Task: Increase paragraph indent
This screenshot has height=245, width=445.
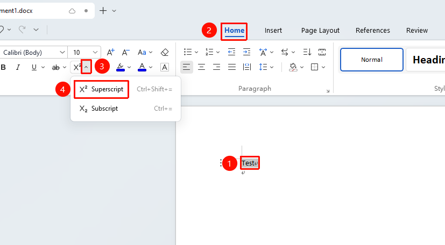Action: click(246, 52)
